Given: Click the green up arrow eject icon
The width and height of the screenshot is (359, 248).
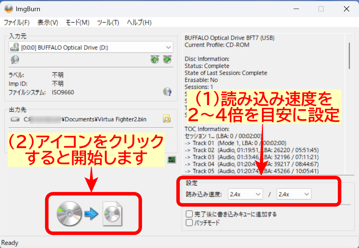Looking at the screenshot, I should point(155,60).
